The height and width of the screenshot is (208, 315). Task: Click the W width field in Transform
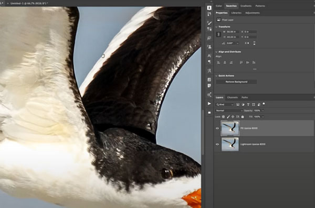(233, 31)
